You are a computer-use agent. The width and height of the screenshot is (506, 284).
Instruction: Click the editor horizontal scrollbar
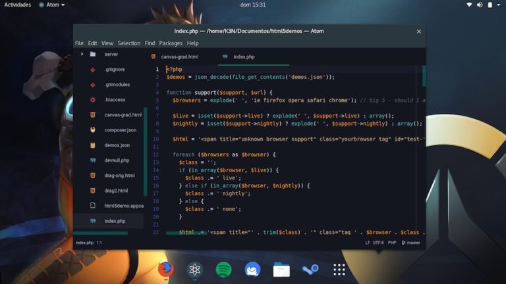(x=186, y=233)
